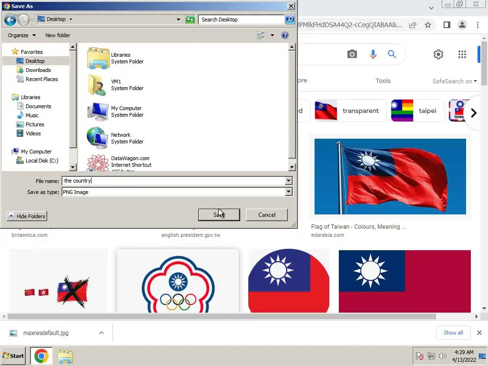Select Desktop under Favorites
The image size is (488, 366).
click(x=35, y=61)
